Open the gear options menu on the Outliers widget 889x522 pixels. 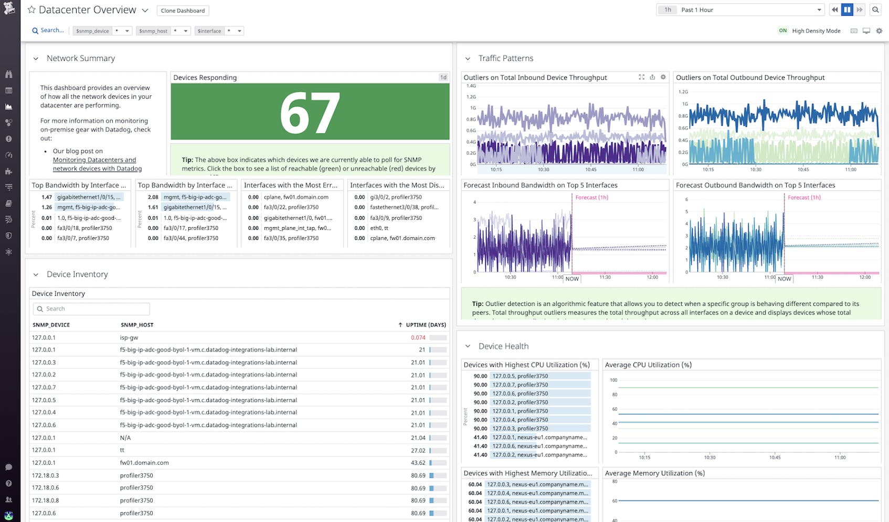click(x=663, y=77)
